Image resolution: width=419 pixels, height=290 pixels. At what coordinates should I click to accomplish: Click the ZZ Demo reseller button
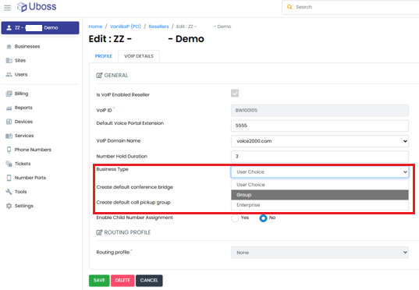tap(40, 28)
